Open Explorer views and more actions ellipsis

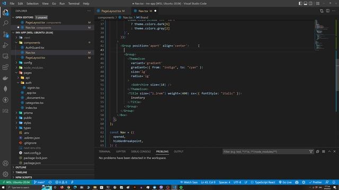point(89,11)
